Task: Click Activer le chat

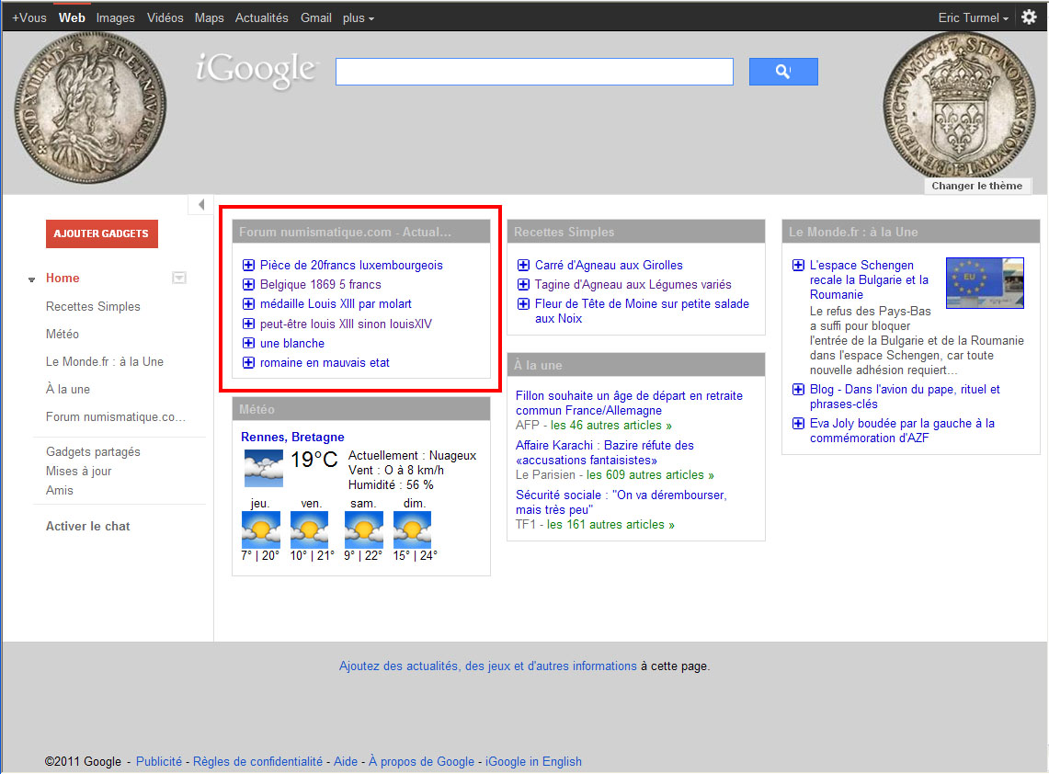Action: (87, 526)
